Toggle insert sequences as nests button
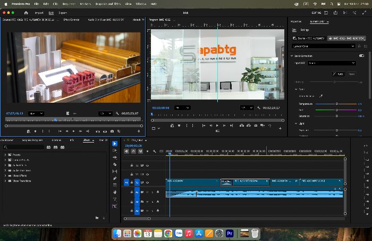 126,151
